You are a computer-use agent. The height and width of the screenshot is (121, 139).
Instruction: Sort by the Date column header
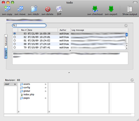point(43,30)
